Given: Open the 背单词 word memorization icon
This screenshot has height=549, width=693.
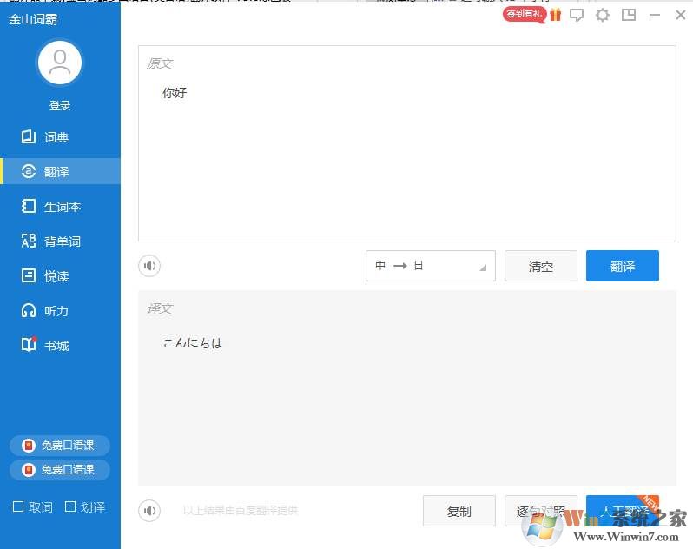Looking at the screenshot, I should pos(29,241).
